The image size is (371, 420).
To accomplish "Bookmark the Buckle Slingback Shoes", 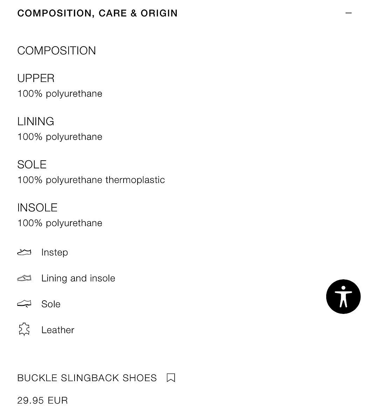I will (x=171, y=378).
